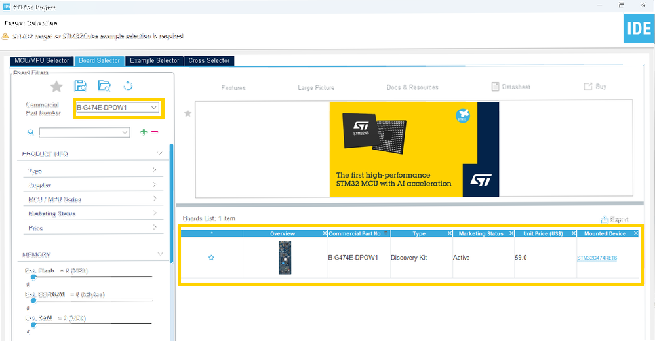Viewport: 655px width, 341px height.
Task: Click the IDE logo in the header
Action: click(639, 28)
